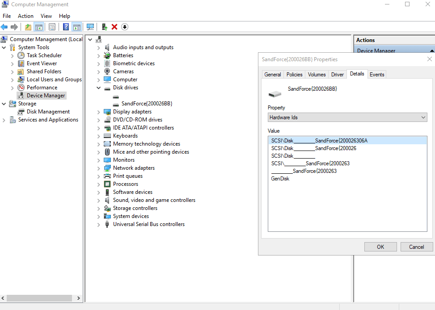Select Disk Management under Storage
The image size is (435, 310).
pos(44,111)
